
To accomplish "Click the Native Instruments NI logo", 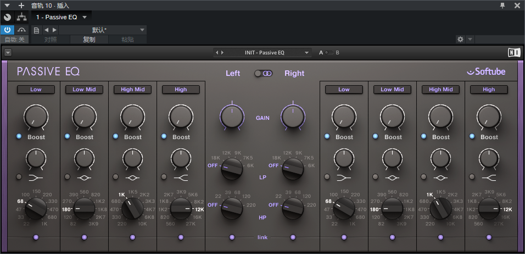I will [x=513, y=53].
